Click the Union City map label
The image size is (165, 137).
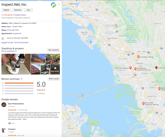point(152,96)
